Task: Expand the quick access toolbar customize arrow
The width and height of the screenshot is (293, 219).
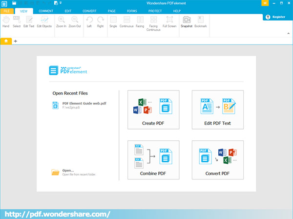Action: pos(61,3)
